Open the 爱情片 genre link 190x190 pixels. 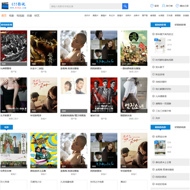103,15
